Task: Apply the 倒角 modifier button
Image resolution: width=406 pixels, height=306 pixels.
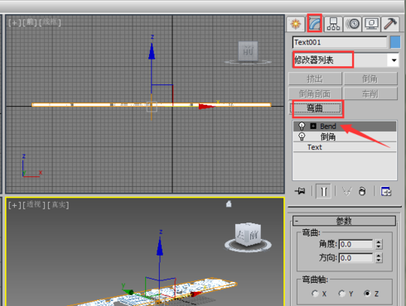Action: [x=370, y=79]
